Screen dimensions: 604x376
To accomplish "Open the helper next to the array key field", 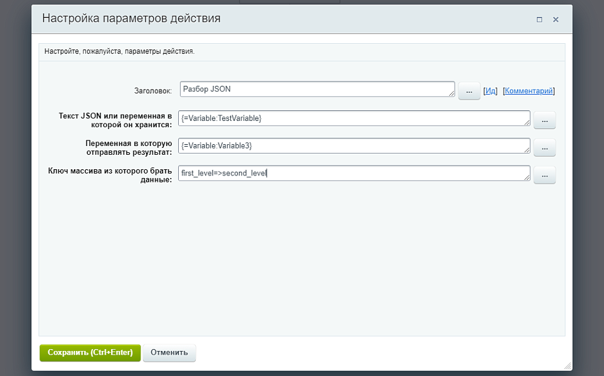I will [544, 174].
